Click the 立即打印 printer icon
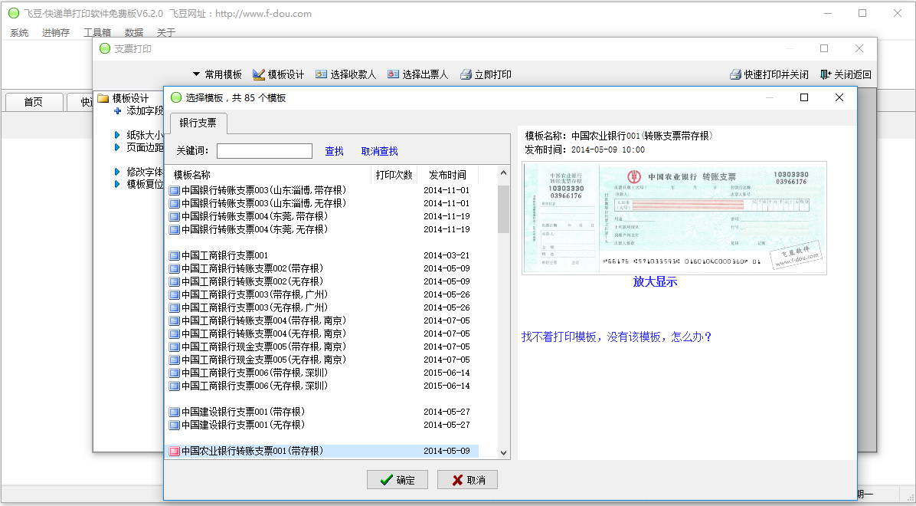The height and width of the screenshot is (506, 916). pos(466,75)
